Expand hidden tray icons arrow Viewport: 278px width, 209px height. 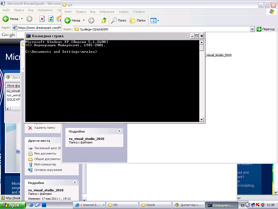(x=248, y=205)
